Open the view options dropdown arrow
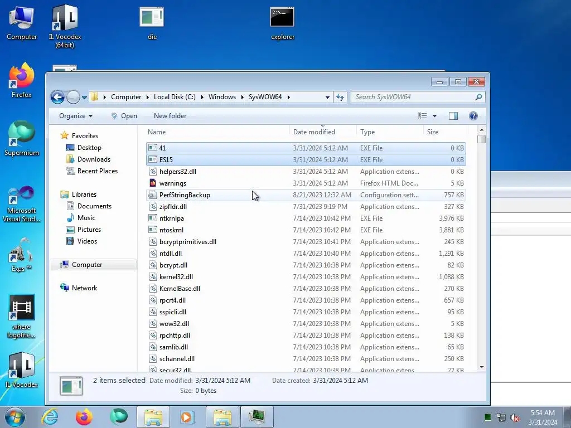 click(x=434, y=116)
